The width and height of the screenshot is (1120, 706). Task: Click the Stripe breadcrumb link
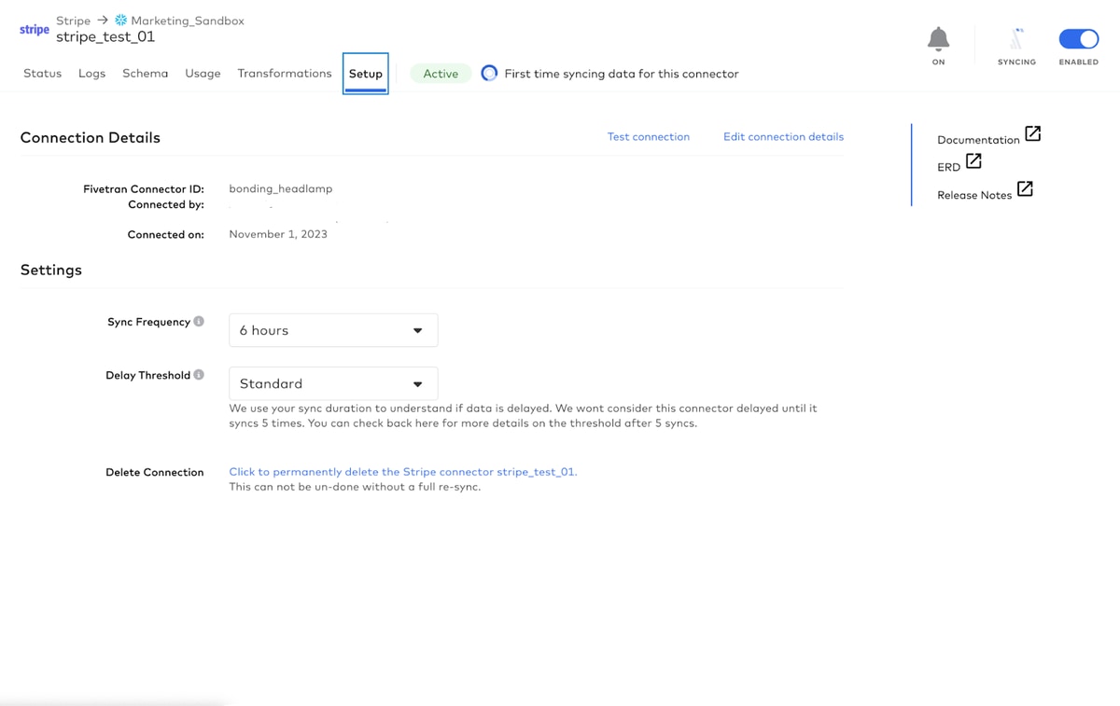[x=73, y=21]
